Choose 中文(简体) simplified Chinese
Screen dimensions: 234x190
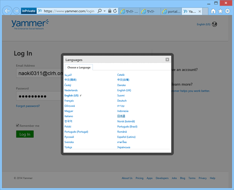[x=70, y=80]
